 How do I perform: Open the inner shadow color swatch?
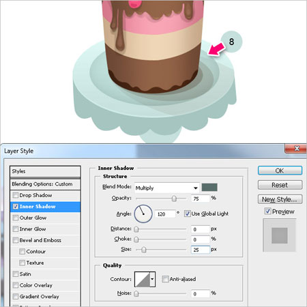209,188
